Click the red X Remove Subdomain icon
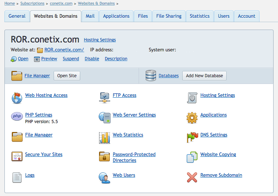The image size is (278, 196). pyautogui.click(x=192, y=178)
